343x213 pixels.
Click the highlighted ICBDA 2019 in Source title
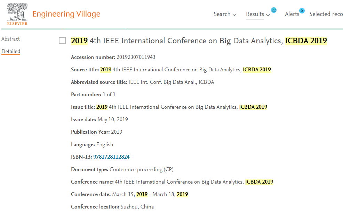(x=257, y=70)
